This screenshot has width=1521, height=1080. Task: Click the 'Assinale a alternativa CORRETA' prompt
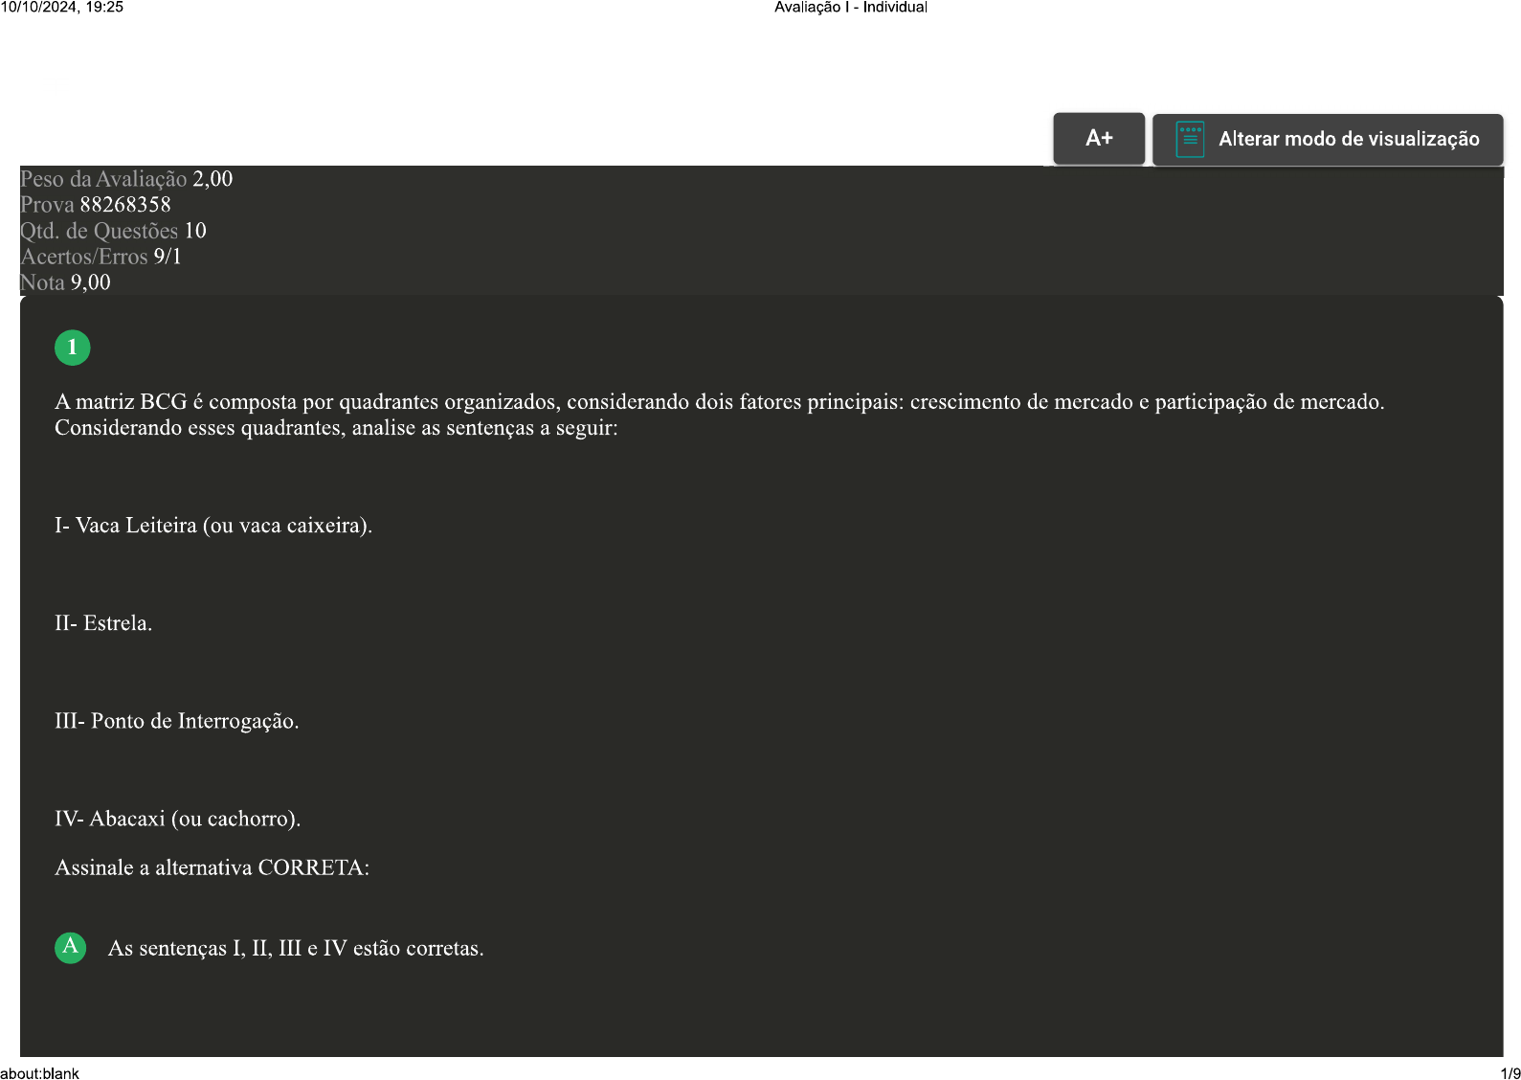click(x=212, y=868)
